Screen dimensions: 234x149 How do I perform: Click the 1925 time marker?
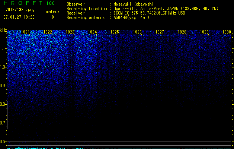point(115,32)
